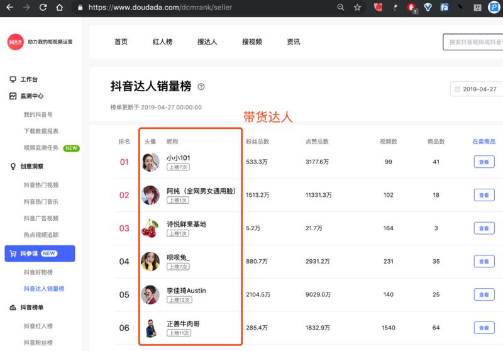The width and height of the screenshot is (503, 351).
Task: Click the padlock site info icon
Action: click(x=80, y=7)
